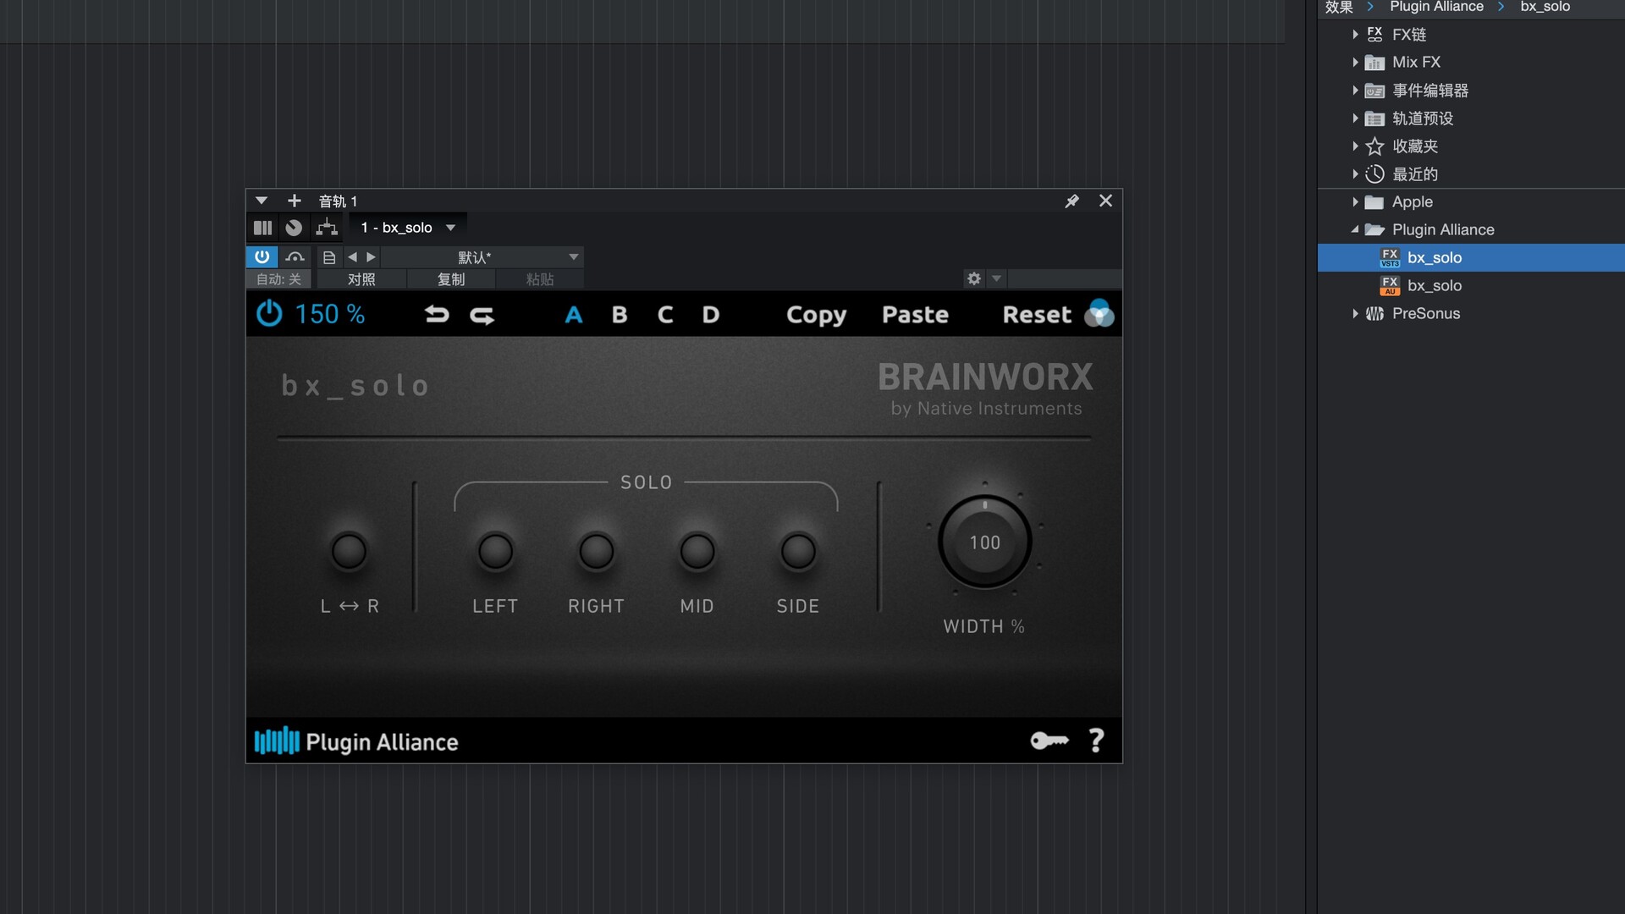Click the Plugin Alliance logo
This screenshot has height=914, width=1625.
(356, 741)
